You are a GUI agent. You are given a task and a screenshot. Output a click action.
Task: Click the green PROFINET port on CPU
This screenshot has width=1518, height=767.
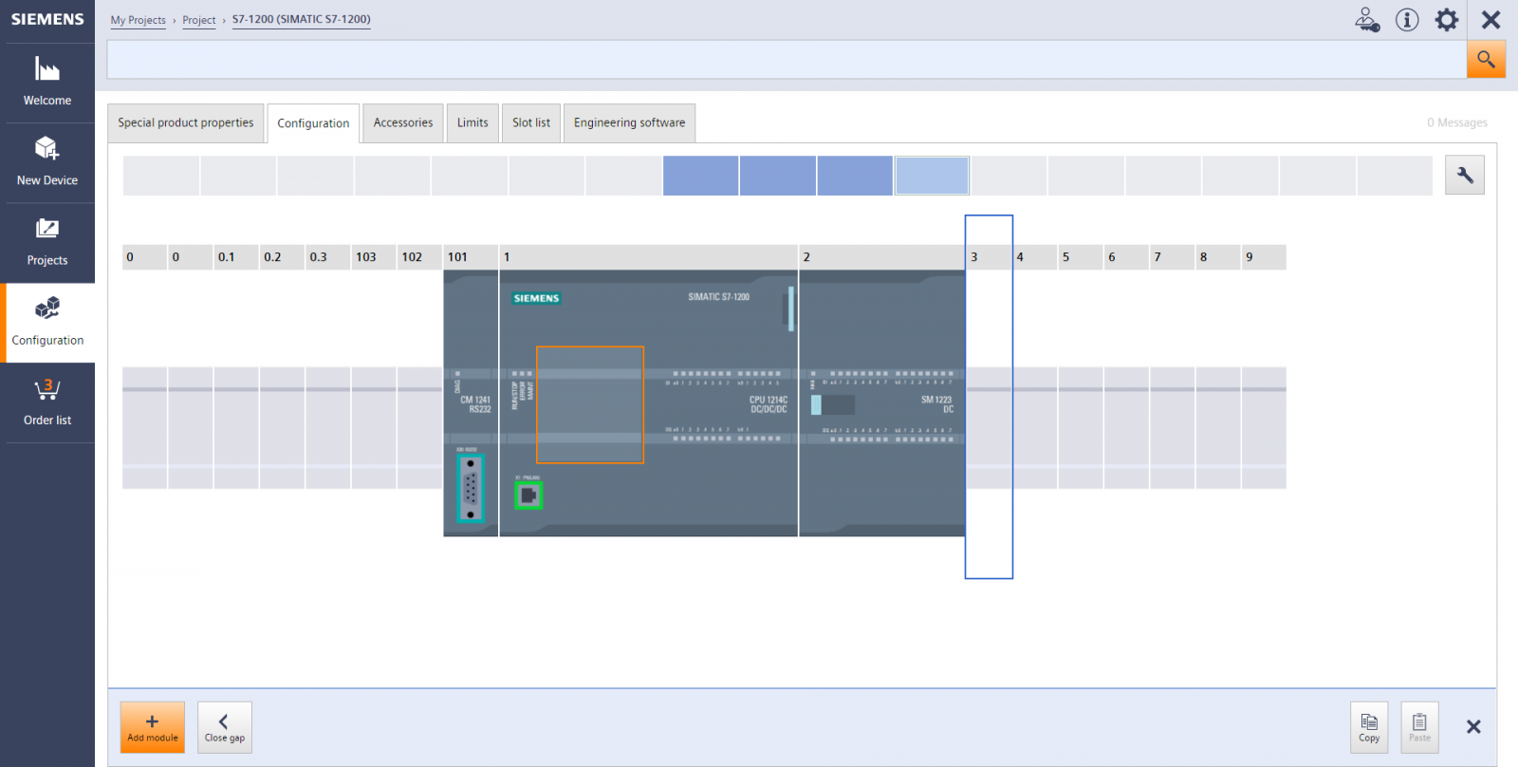click(x=528, y=495)
